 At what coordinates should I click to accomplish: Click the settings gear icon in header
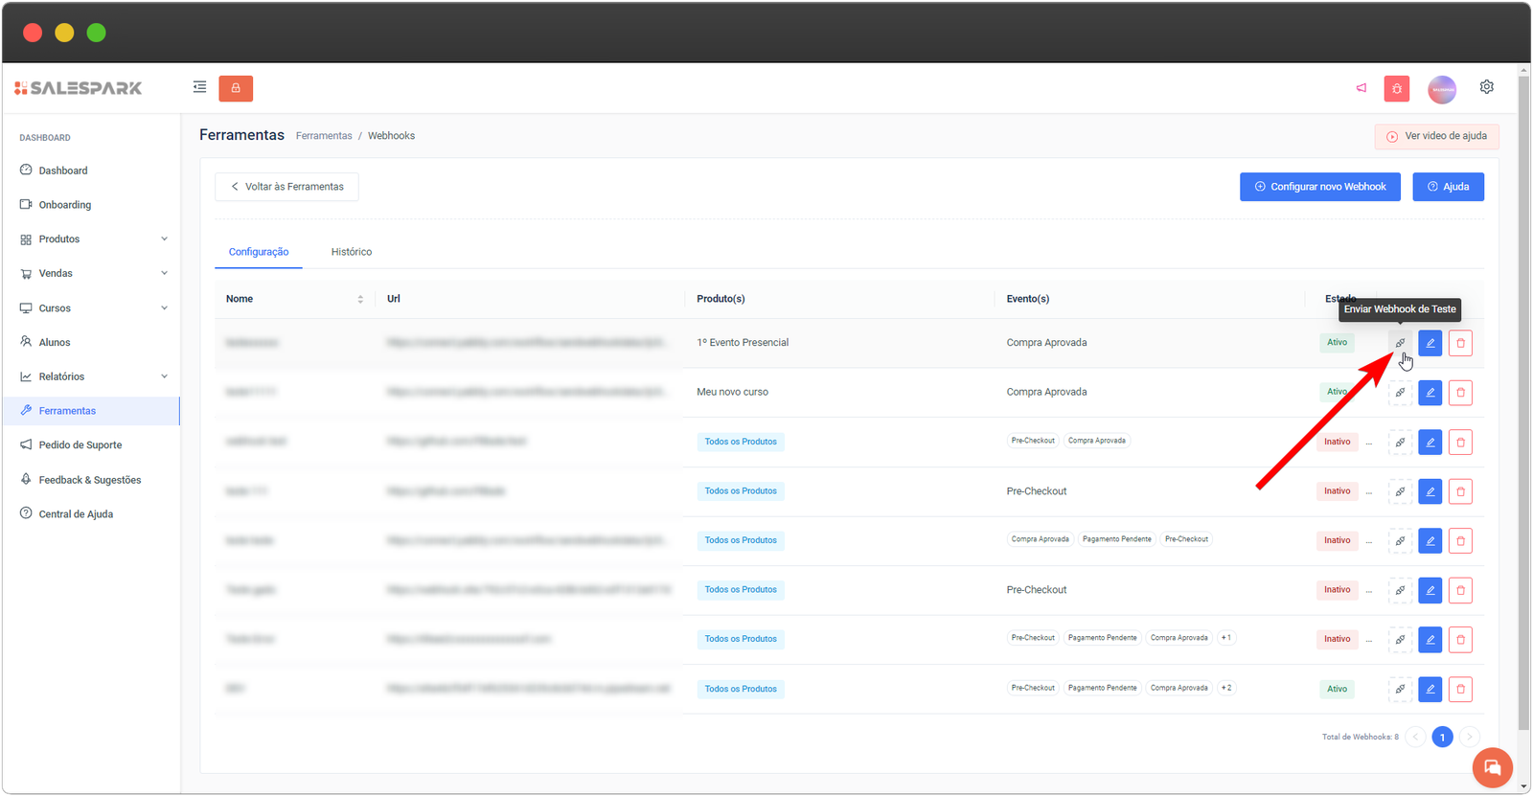tap(1486, 87)
